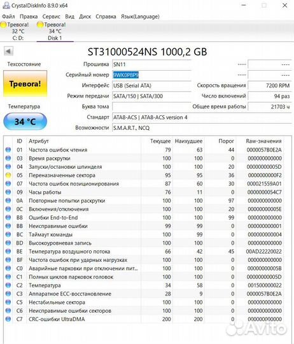Screen dimensions: 294x344
Task: Click the blue status icon for attribute 0C
Action: point(8,209)
